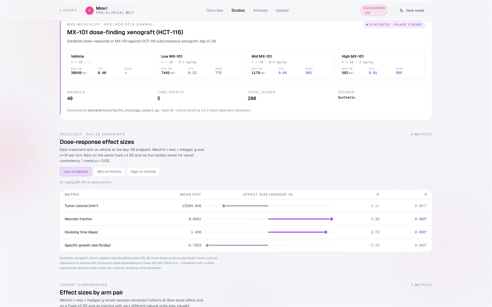Click the EFFECT SIZE (HEDGES' G) header
This screenshot has height=307, width=492.
(x=268, y=194)
